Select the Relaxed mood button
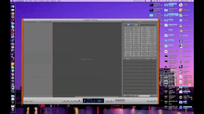This screenshot has width=204, height=114. [144, 34]
